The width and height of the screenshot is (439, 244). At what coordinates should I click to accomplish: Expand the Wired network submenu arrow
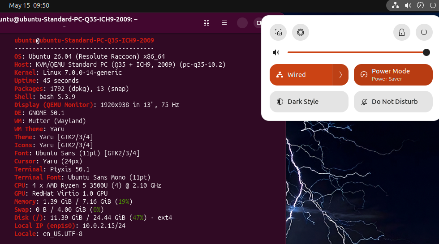(340, 75)
